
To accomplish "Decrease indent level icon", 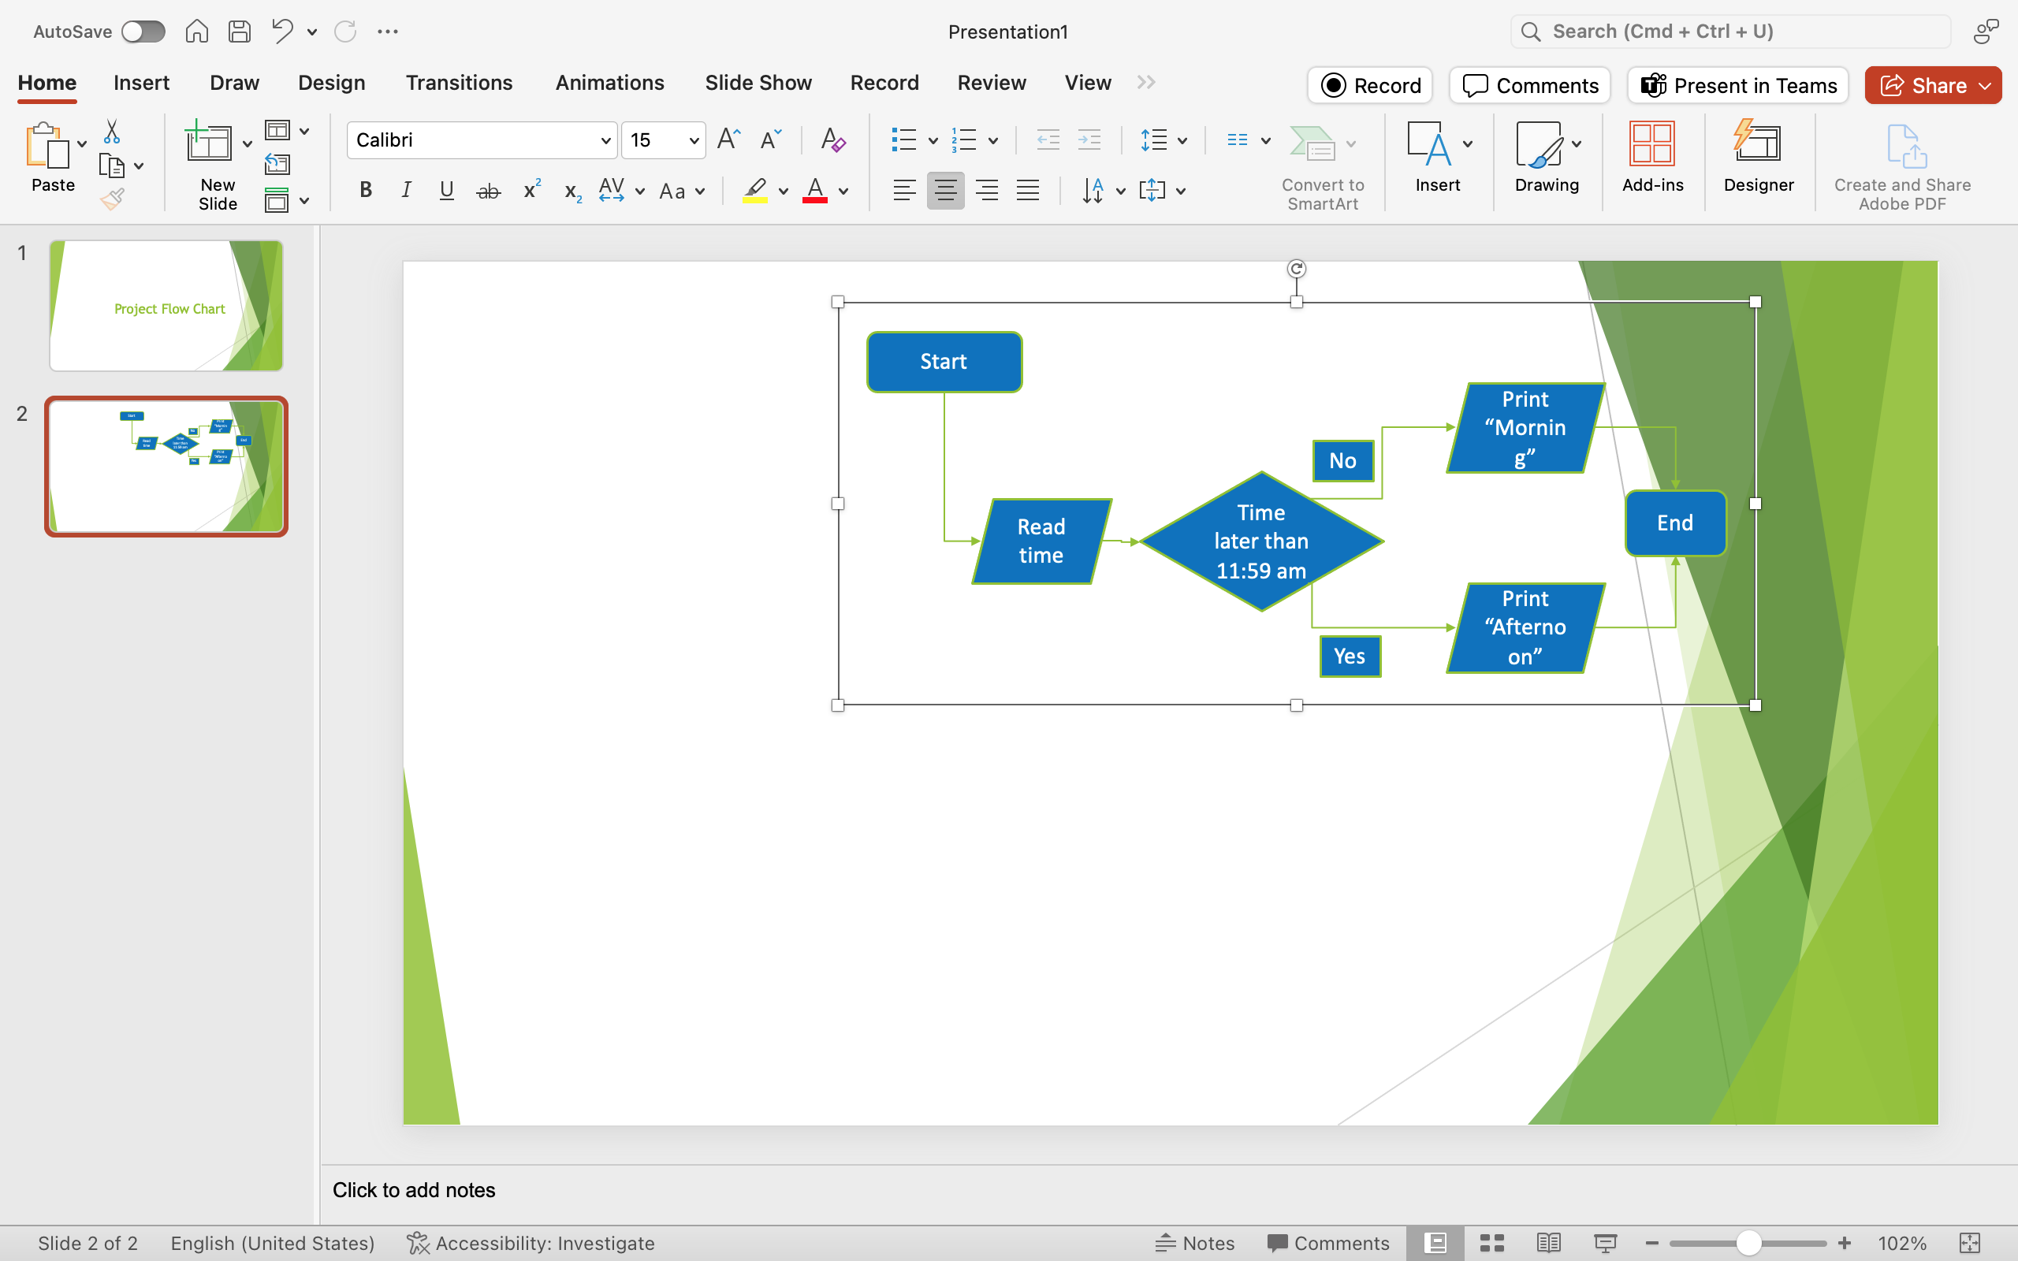I will pyautogui.click(x=1048, y=139).
